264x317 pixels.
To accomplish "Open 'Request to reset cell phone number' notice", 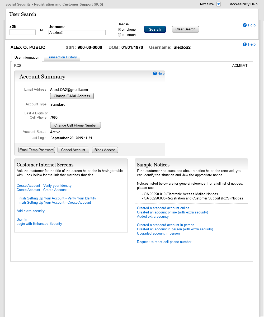I will click(164, 242).
